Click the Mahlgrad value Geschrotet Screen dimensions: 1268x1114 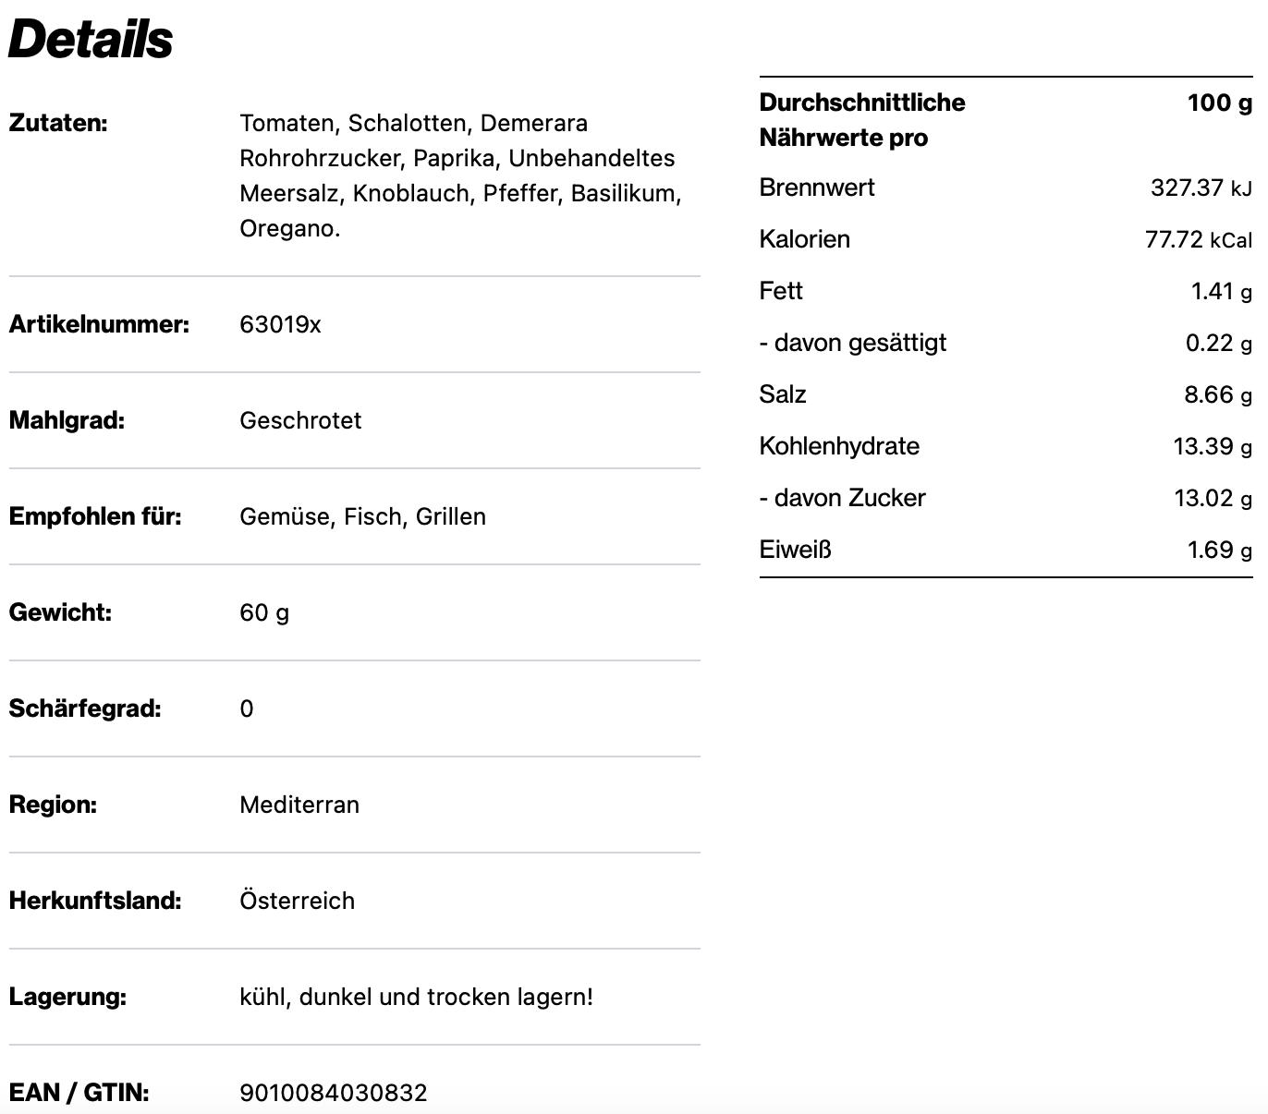pyautogui.click(x=300, y=420)
